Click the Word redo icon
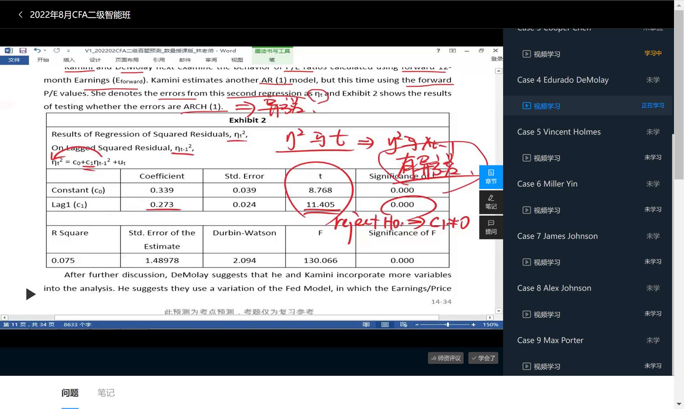This screenshot has height=409, width=684. (x=57, y=50)
